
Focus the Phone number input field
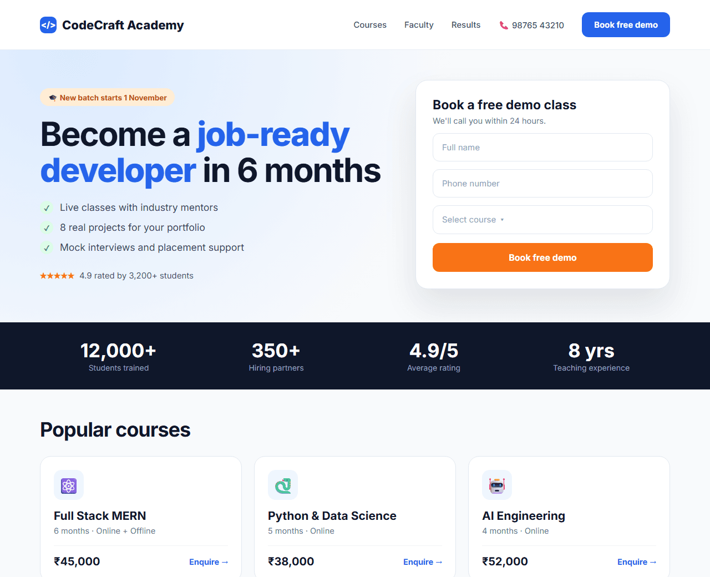coord(542,184)
